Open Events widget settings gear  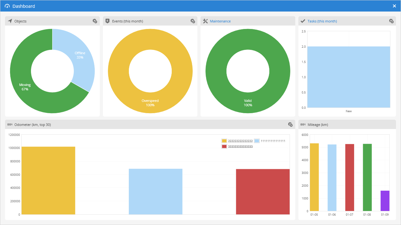tap(193, 21)
